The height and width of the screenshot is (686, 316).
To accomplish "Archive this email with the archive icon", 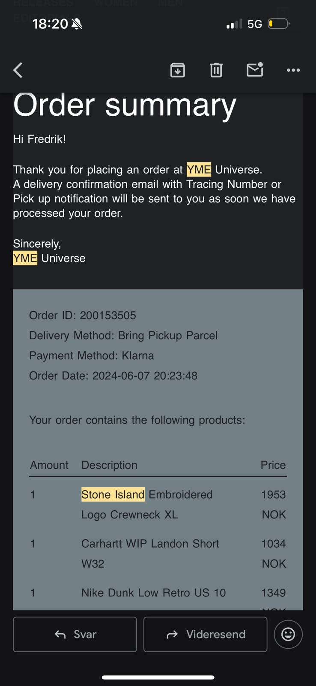I will point(178,70).
